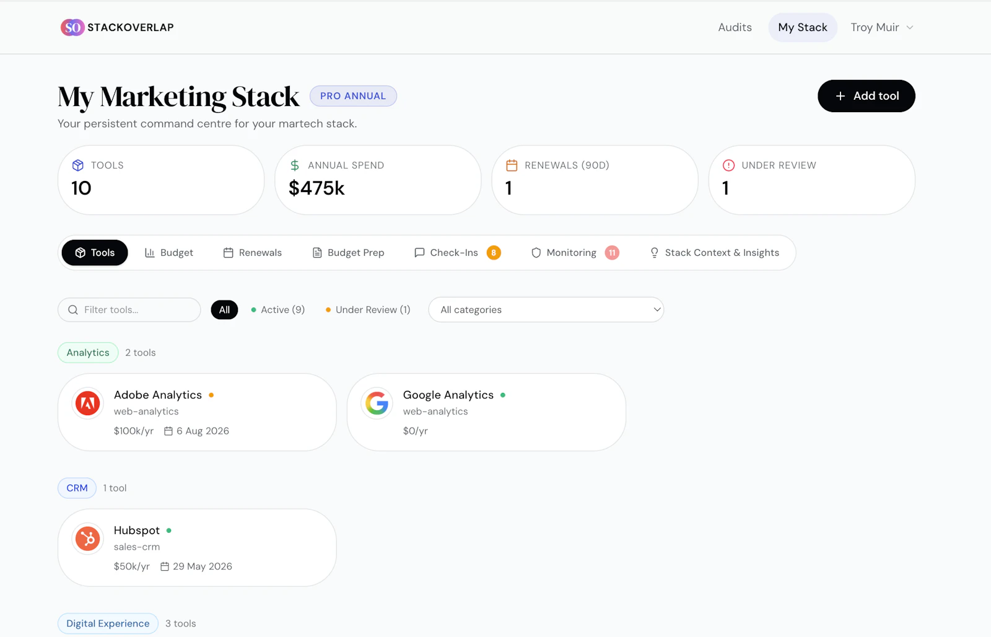Image resolution: width=991 pixels, height=637 pixels.
Task: Click the Add tool button
Action: pyautogui.click(x=867, y=96)
